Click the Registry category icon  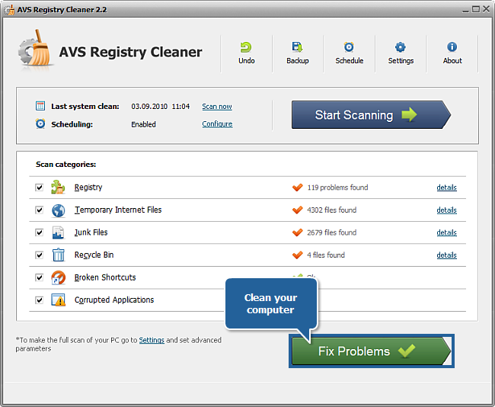59,187
